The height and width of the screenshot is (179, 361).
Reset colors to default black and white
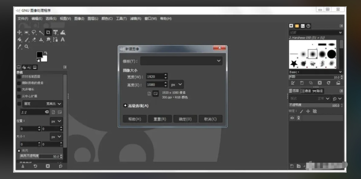(x=38, y=60)
